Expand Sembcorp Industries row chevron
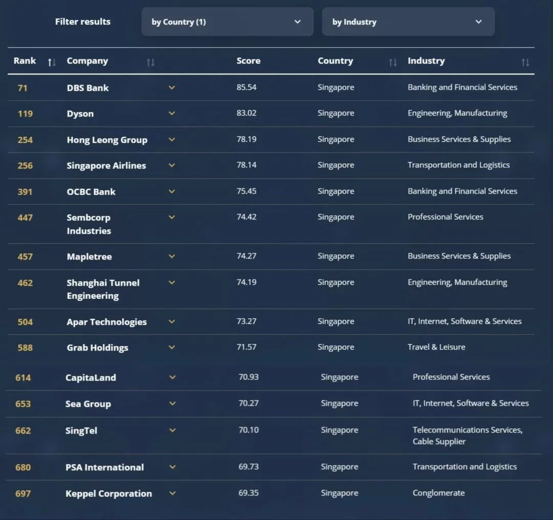Screen dimensions: 553x520 (172, 217)
